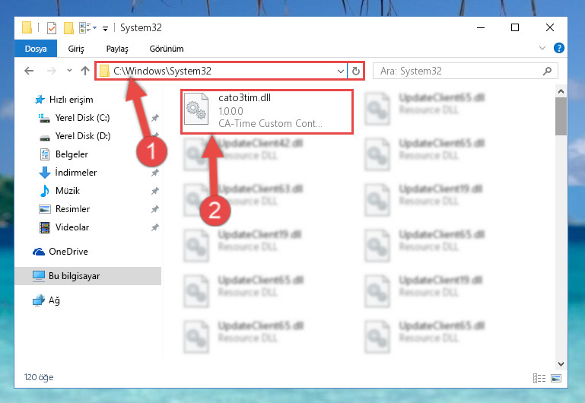Switch to the Giriş tab
Screen dimensions: 585x403
(76, 49)
